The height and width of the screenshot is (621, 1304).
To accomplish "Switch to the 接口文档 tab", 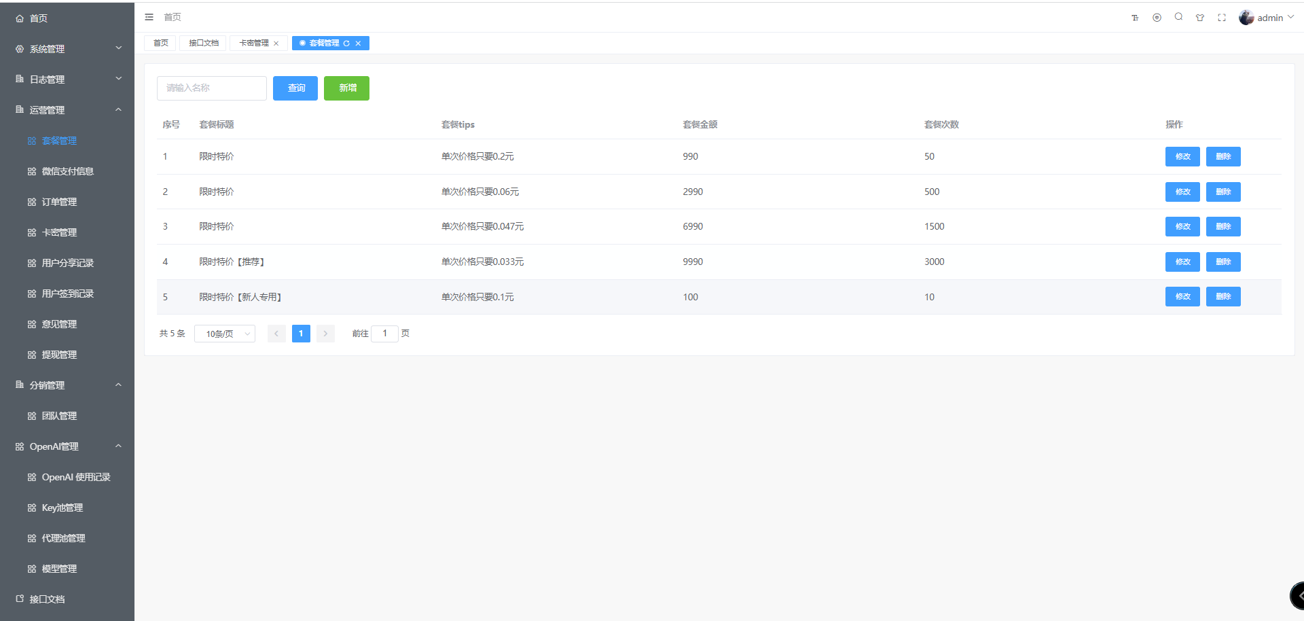I will tap(202, 43).
